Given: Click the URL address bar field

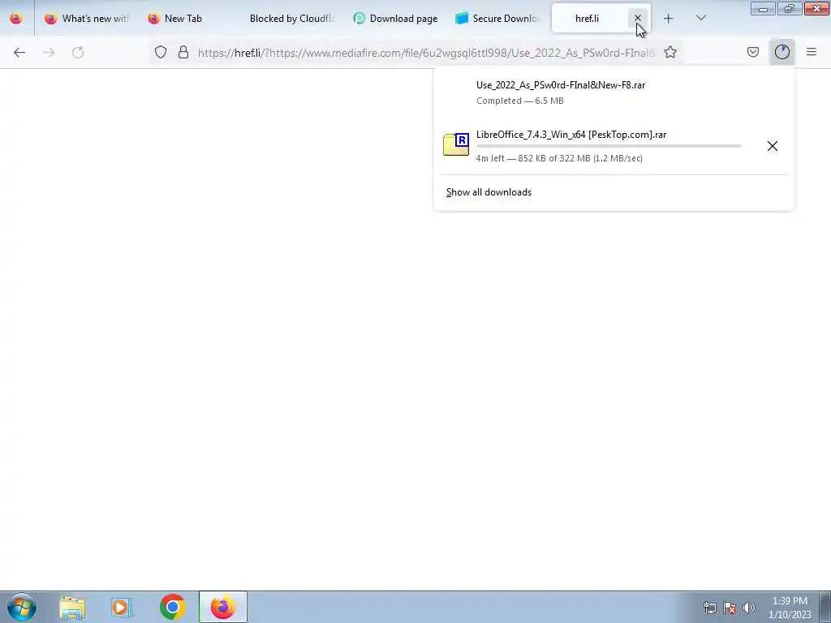Looking at the screenshot, I should pyautogui.click(x=426, y=53).
